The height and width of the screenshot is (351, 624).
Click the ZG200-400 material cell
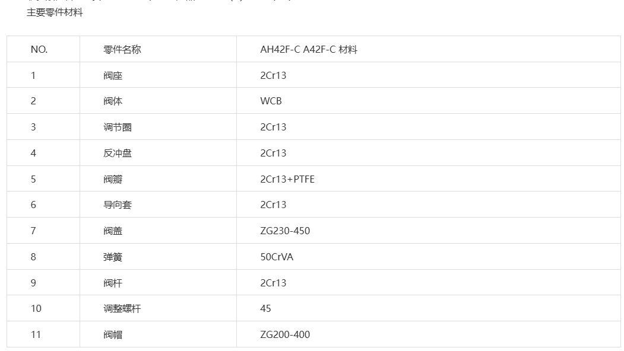tap(429, 334)
